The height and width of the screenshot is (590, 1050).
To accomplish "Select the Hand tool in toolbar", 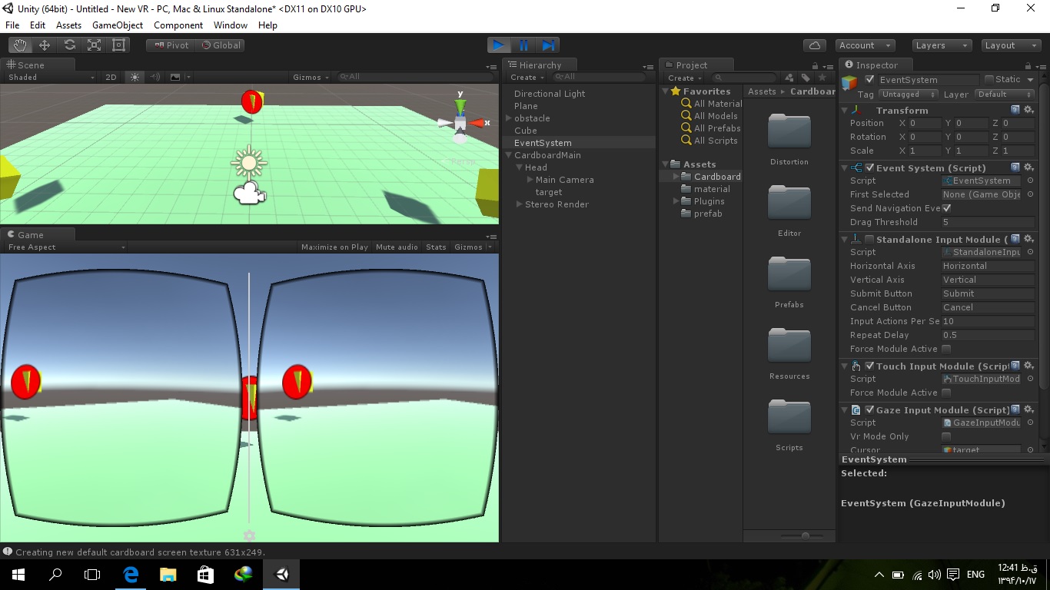I will pyautogui.click(x=20, y=45).
